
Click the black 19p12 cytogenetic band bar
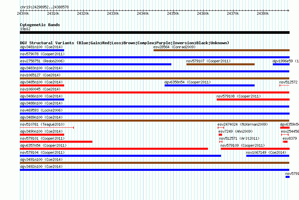pos(155,32)
